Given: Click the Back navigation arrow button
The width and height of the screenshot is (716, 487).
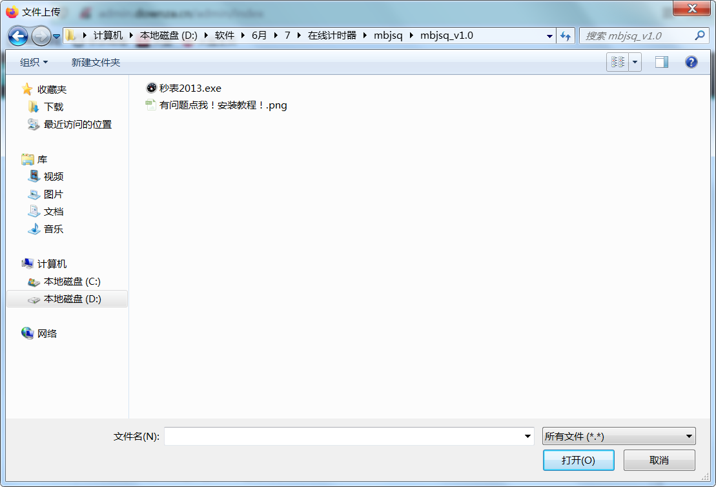Looking at the screenshot, I should (x=18, y=36).
